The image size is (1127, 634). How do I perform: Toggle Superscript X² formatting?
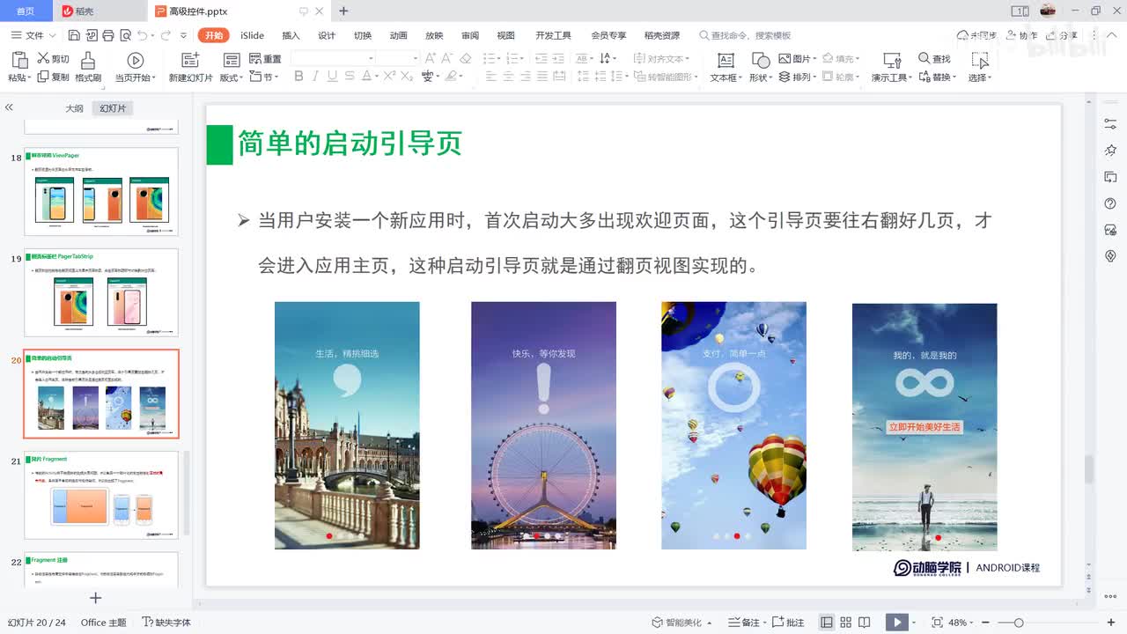[388, 77]
